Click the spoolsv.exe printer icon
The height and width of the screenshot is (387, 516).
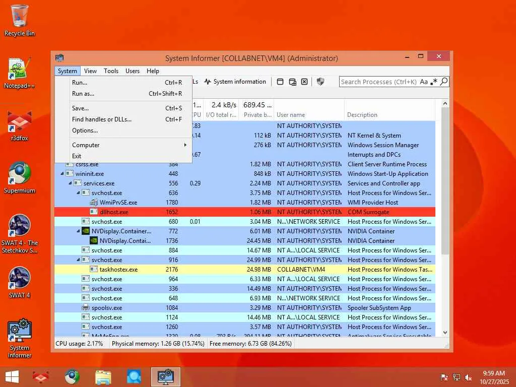[86, 307]
